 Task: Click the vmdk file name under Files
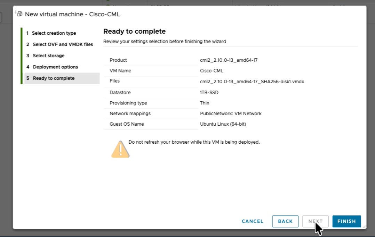tap(252, 82)
